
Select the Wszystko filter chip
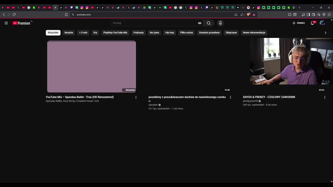[x=53, y=32]
